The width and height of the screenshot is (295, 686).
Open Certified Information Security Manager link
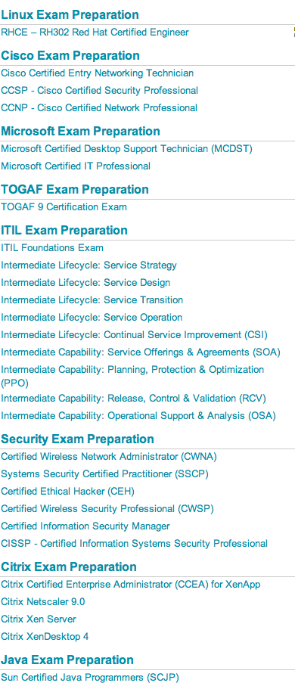click(85, 526)
